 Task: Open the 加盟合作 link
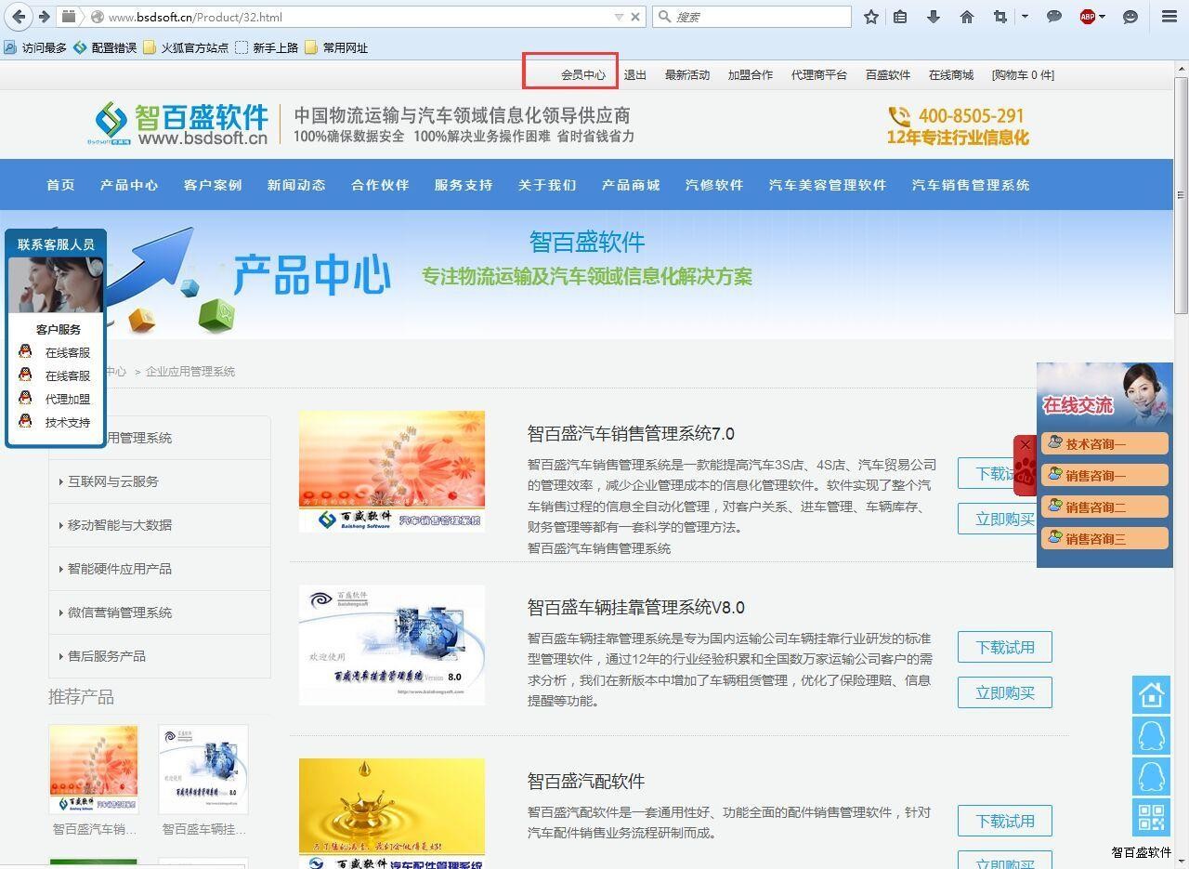click(751, 75)
